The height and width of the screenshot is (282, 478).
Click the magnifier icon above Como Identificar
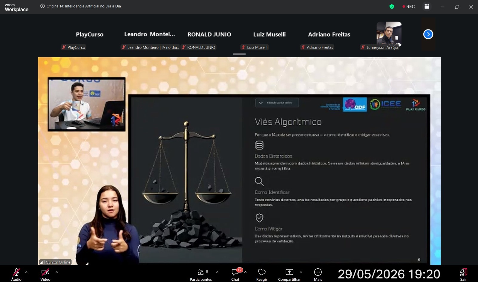[x=259, y=181]
